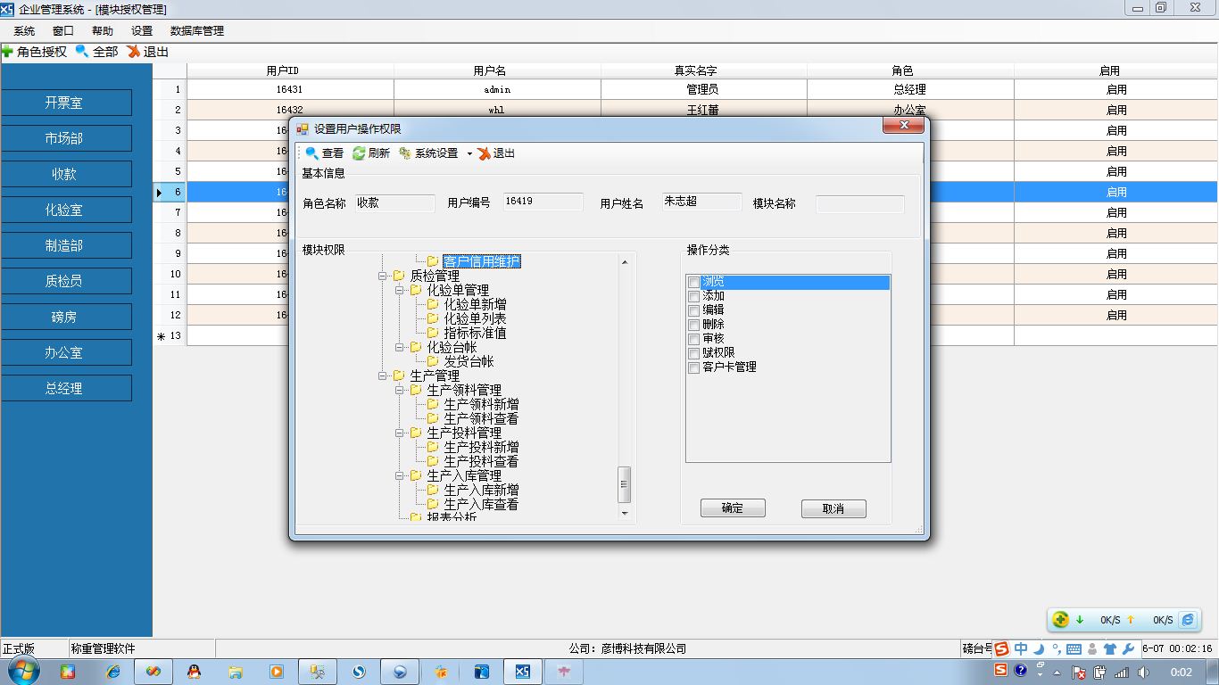The image size is (1219, 685).
Task: Collapse the 生产管理 tree node
Action: 383,376
